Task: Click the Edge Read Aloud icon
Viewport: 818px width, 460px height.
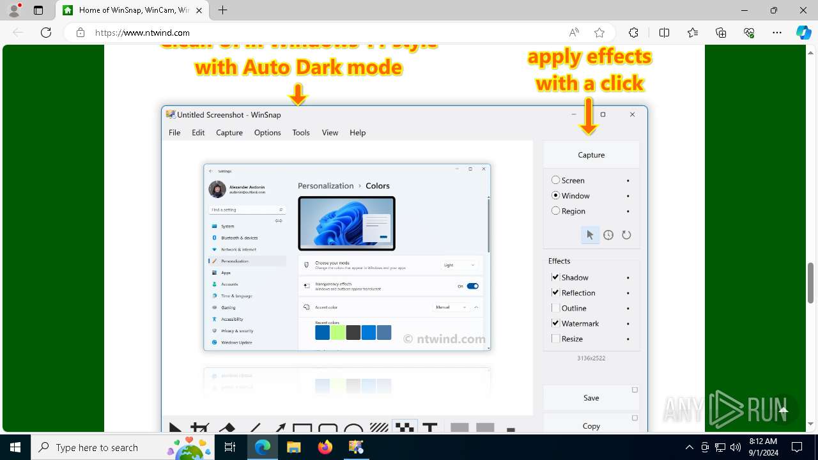Action: click(574, 33)
